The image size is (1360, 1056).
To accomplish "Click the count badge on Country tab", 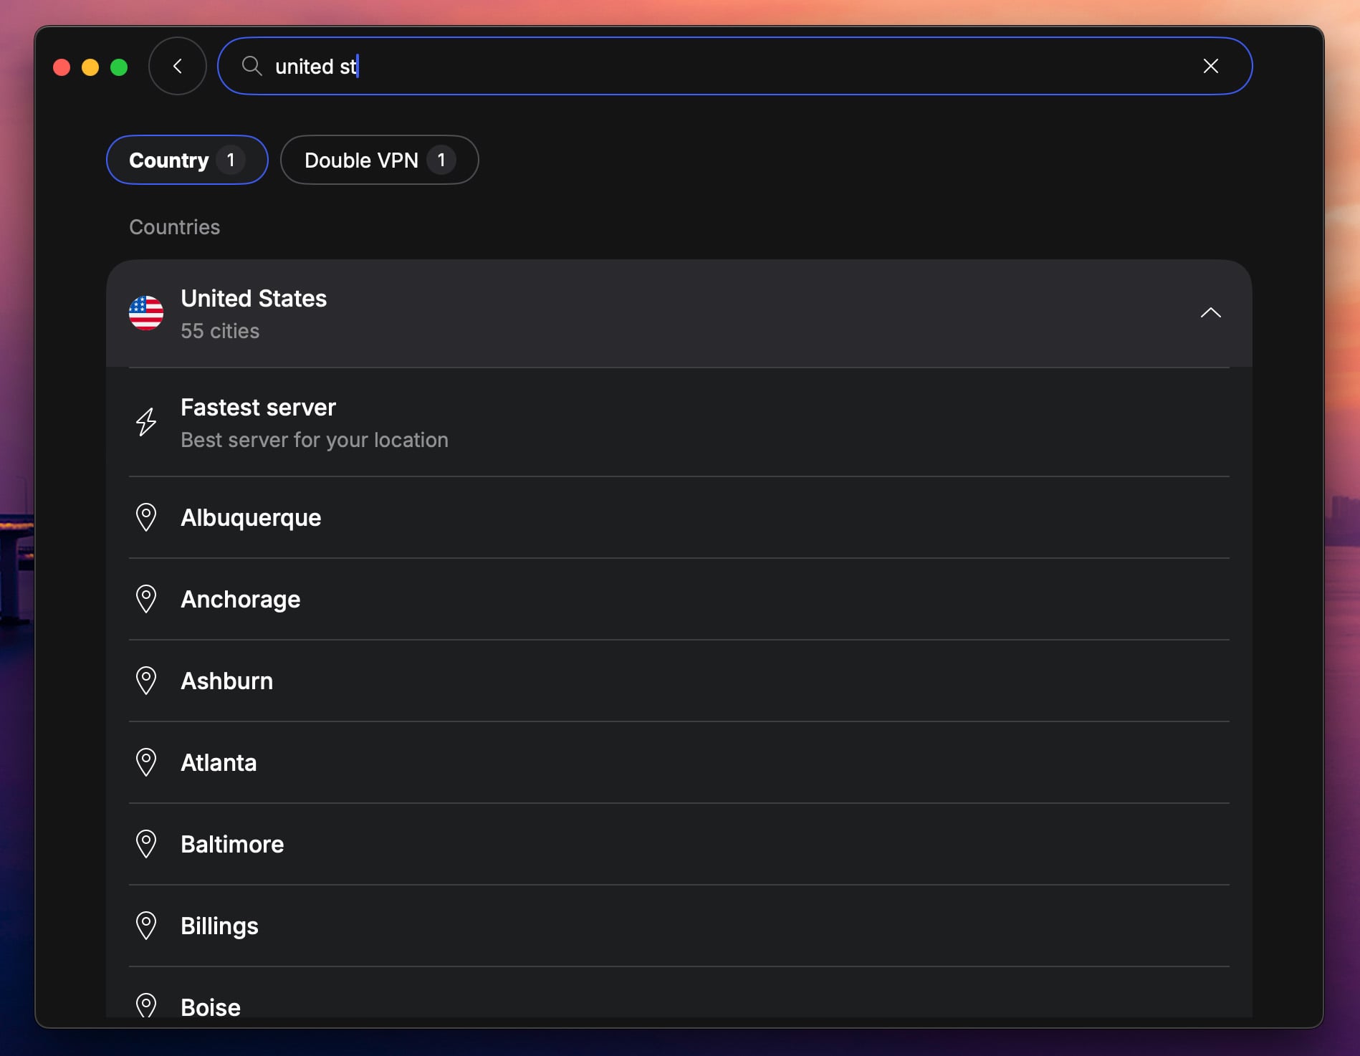I will [x=231, y=160].
